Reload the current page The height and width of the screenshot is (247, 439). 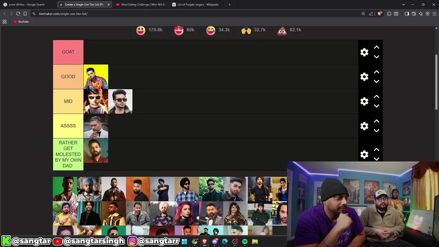[x=18, y=14]
